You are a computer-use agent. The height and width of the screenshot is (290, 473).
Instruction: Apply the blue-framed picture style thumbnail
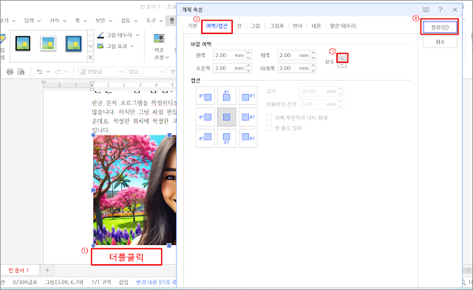74,44
